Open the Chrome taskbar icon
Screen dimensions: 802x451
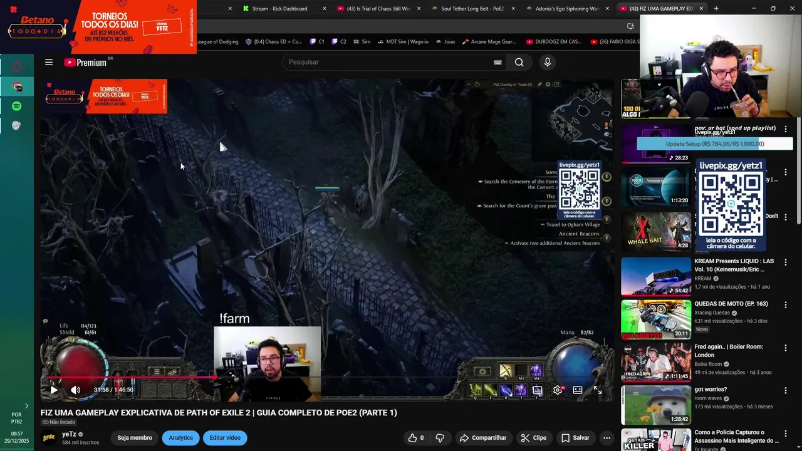point(17,86)
